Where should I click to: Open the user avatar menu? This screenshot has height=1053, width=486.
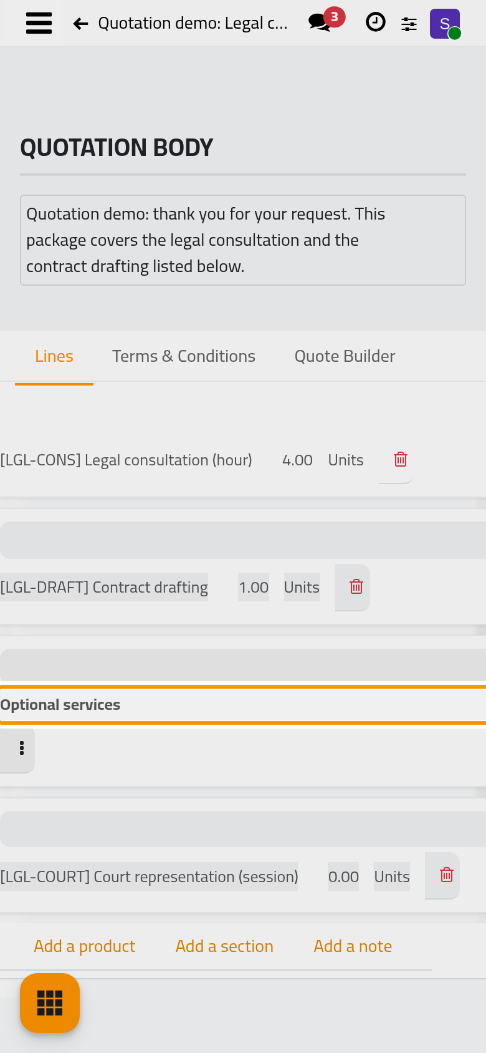pyautogui.click(x=445, y=24)
